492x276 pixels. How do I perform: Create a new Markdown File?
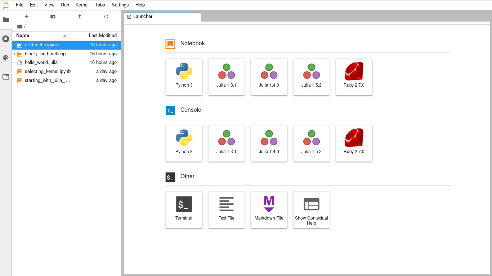click(x=269, y=210)
